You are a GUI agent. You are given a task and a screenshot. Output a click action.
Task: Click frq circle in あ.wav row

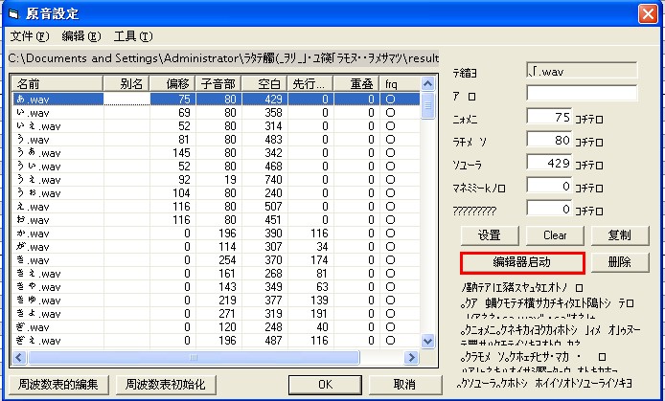390,100
